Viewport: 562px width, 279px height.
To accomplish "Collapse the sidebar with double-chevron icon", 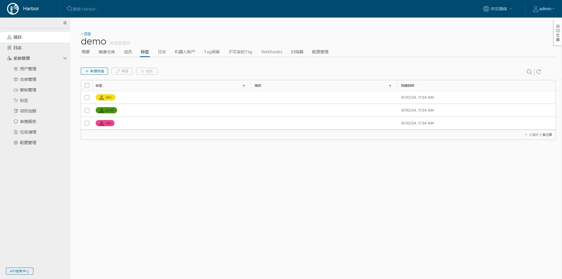I will coord(65,23).
